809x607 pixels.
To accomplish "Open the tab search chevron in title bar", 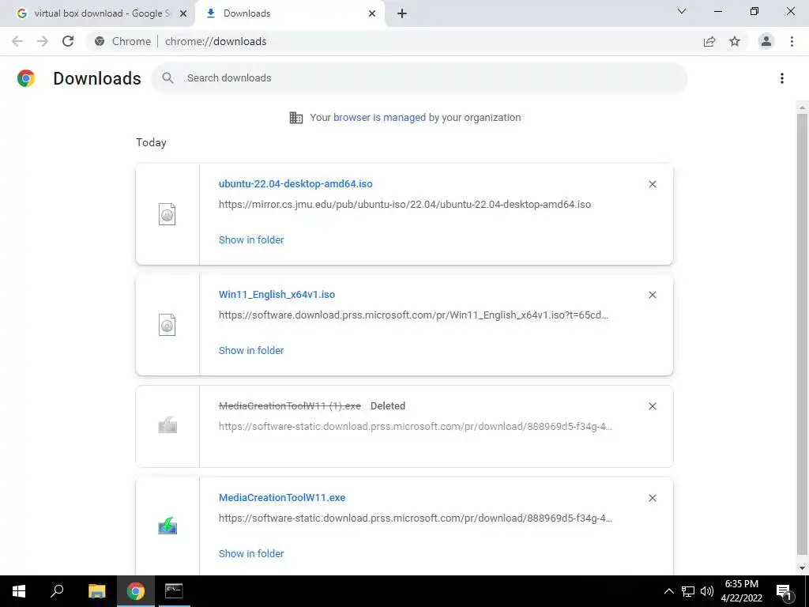I will click(682, 11).
